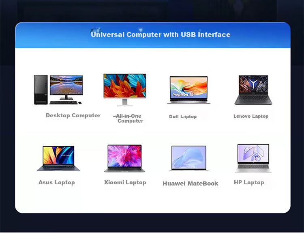Click the Asus laptop picture
The height and width of the screenshot is (233, 304).
58,158
